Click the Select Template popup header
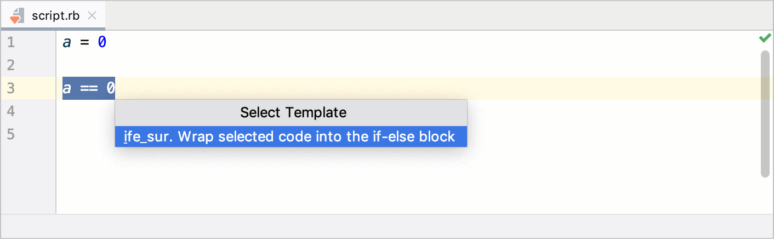This screenshot has width=774, height=239. point(293,113)
